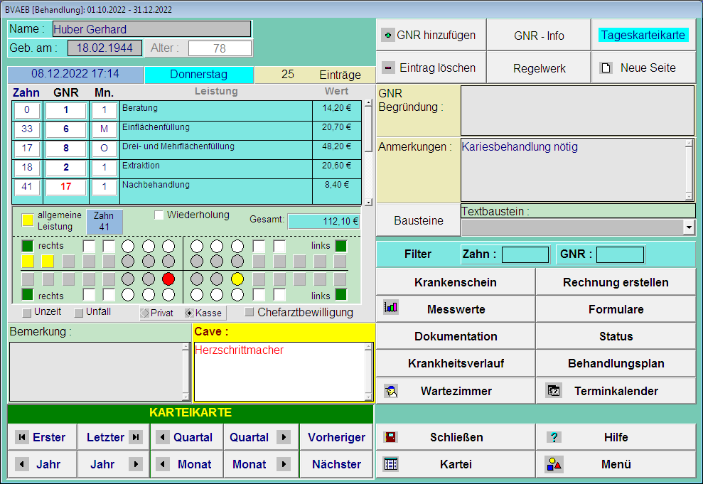The width and height of the screenshot is (703, 484).
Task: Select the Privat radio option
Action: (145, 313)
